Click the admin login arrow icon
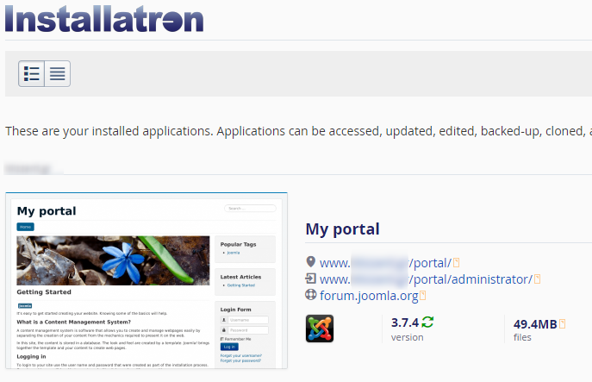The image size is (592, 382). point(311,279)
